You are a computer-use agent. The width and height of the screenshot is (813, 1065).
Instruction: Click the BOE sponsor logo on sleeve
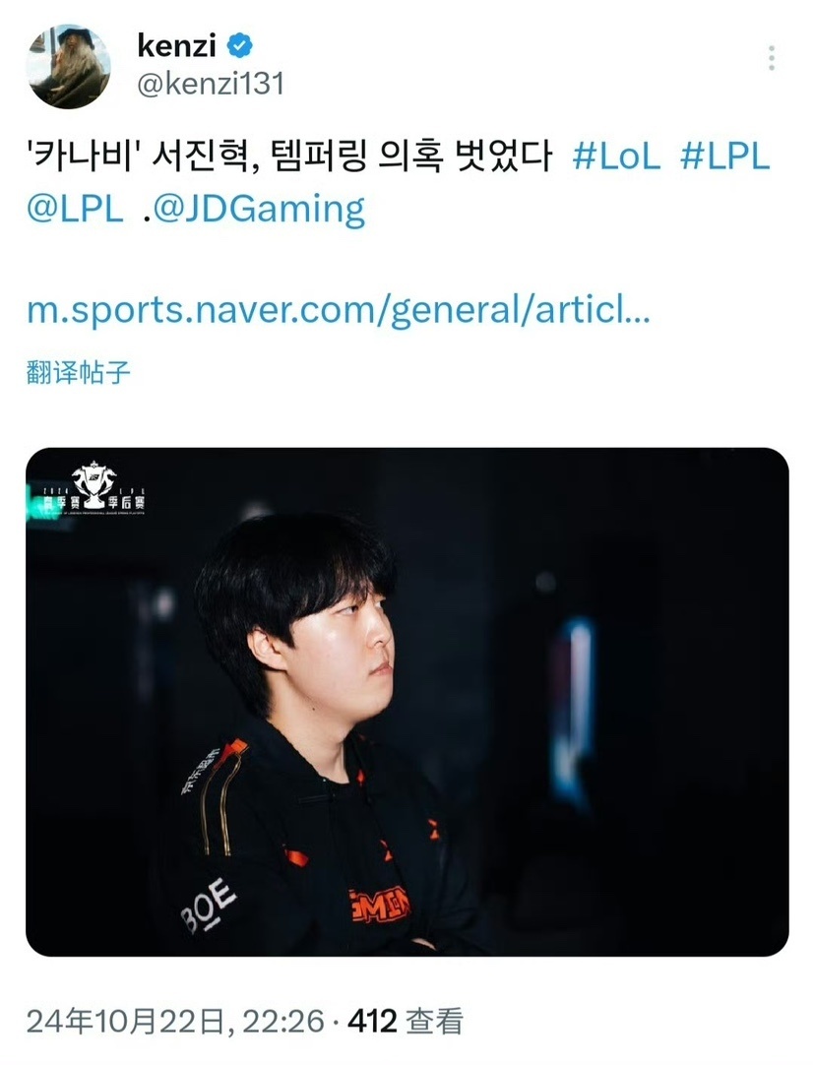pyautogui.click(x=210, y=904)
